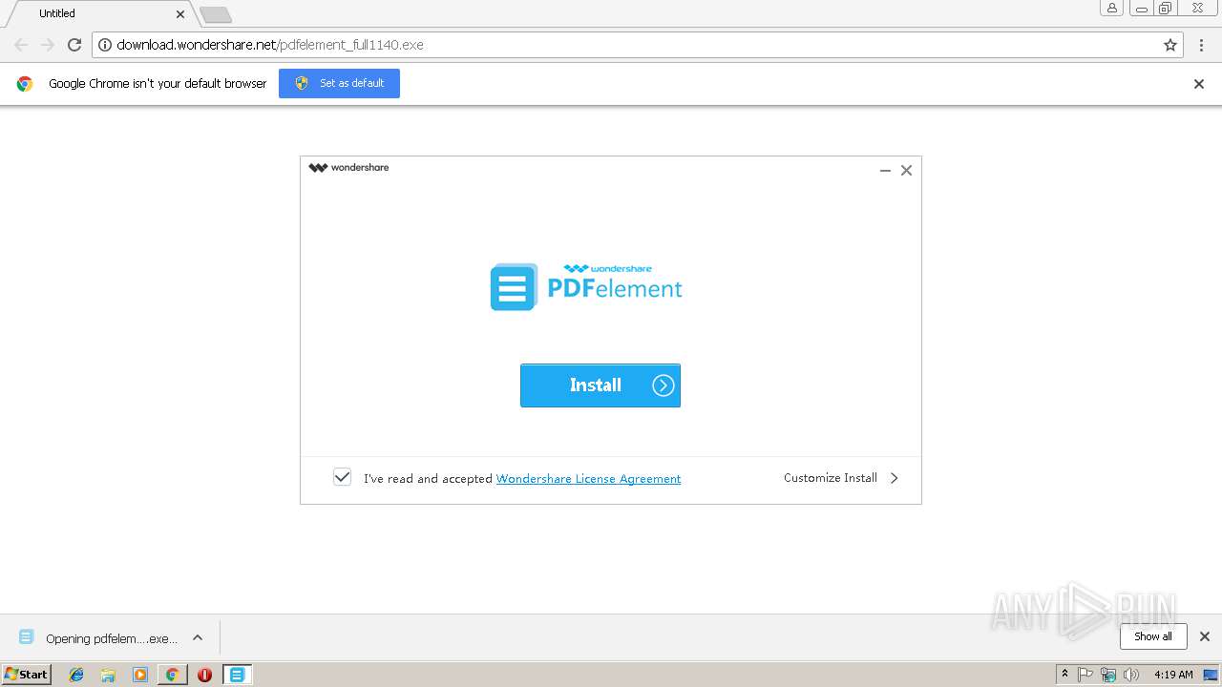Click the PDFelement logo icon

point(514,287)
